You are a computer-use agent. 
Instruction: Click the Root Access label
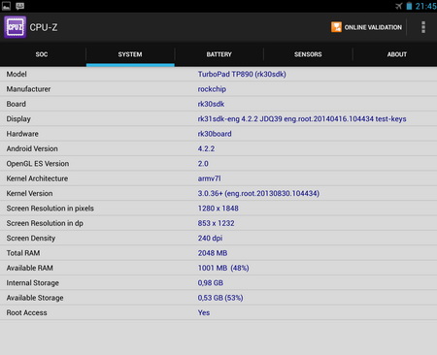[26, 312]
